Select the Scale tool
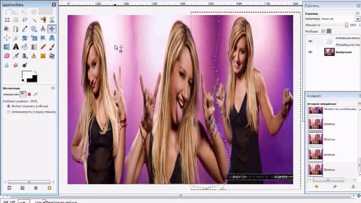This screenshot has width=361, height=203. pyautogui.click(x=34, y=38)
